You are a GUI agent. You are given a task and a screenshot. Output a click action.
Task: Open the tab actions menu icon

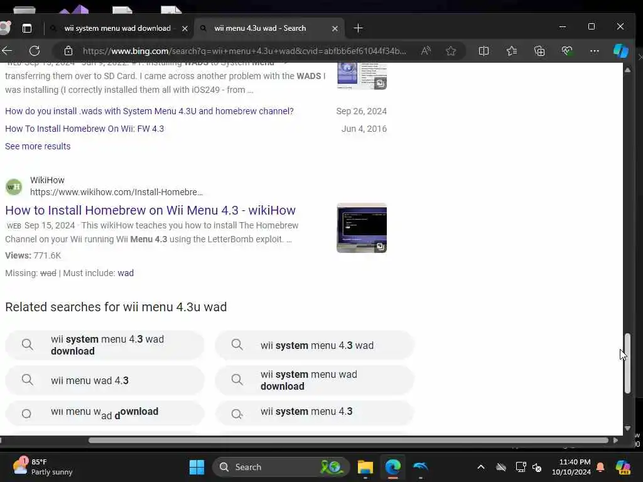click(x=26, y=28)
